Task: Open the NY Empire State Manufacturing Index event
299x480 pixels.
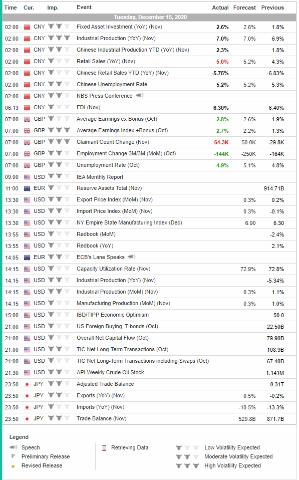Action: point(129,222)
